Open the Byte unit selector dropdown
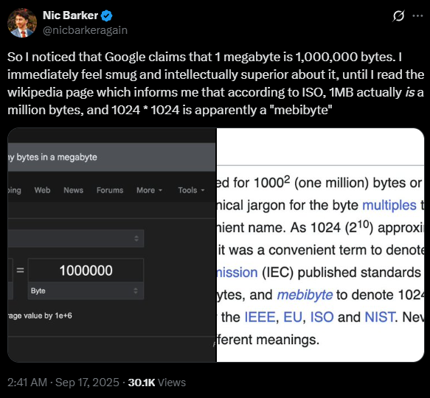Viewport: 430px width, 398px height. [86, 291]
